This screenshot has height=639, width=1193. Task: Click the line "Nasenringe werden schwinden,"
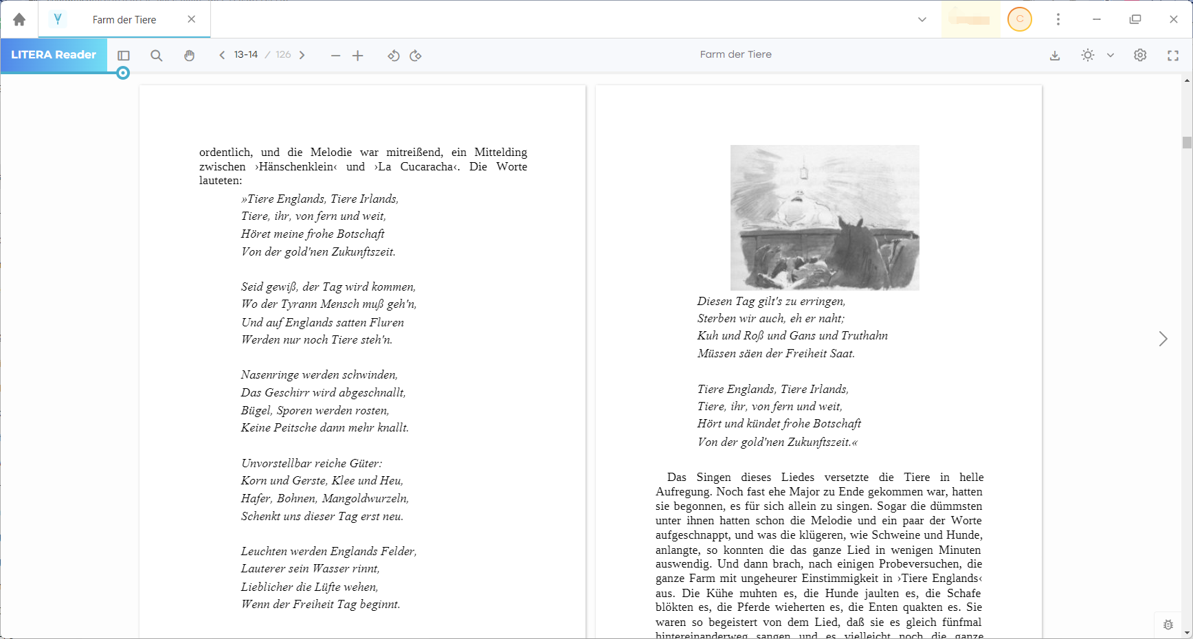pos(319,374)
